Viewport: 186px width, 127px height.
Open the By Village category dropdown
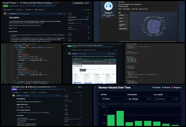point(140,99)
